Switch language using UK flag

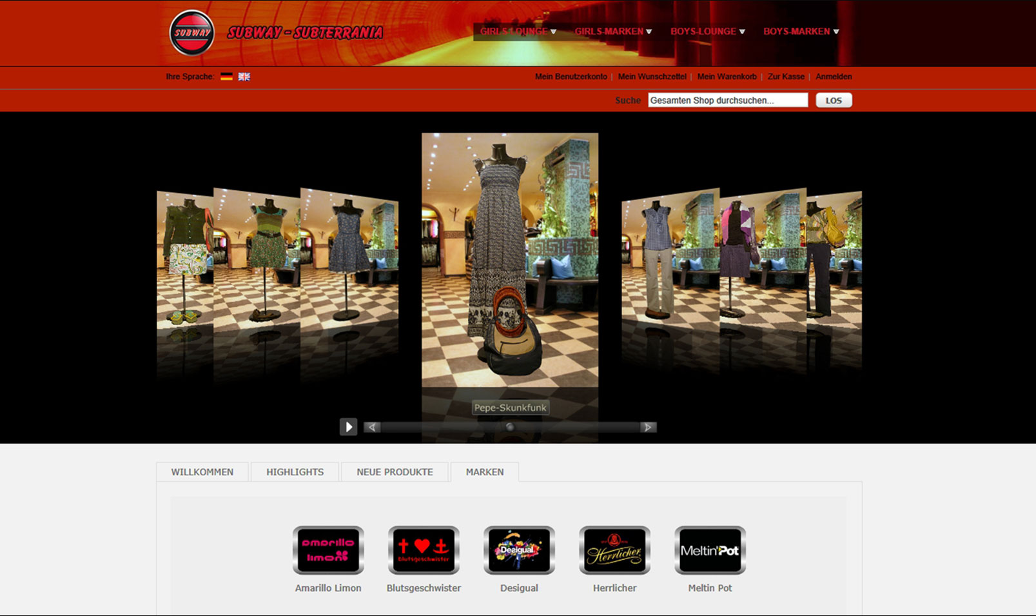tap(244, 76)
